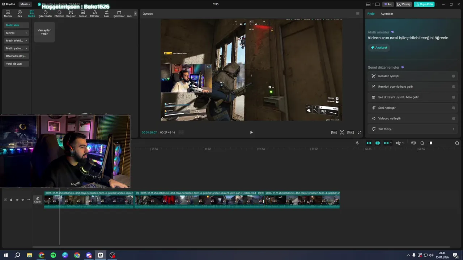Open the player panel hamburger menu
The width and height of the screenshot is (463, 260).
(358, 14)
